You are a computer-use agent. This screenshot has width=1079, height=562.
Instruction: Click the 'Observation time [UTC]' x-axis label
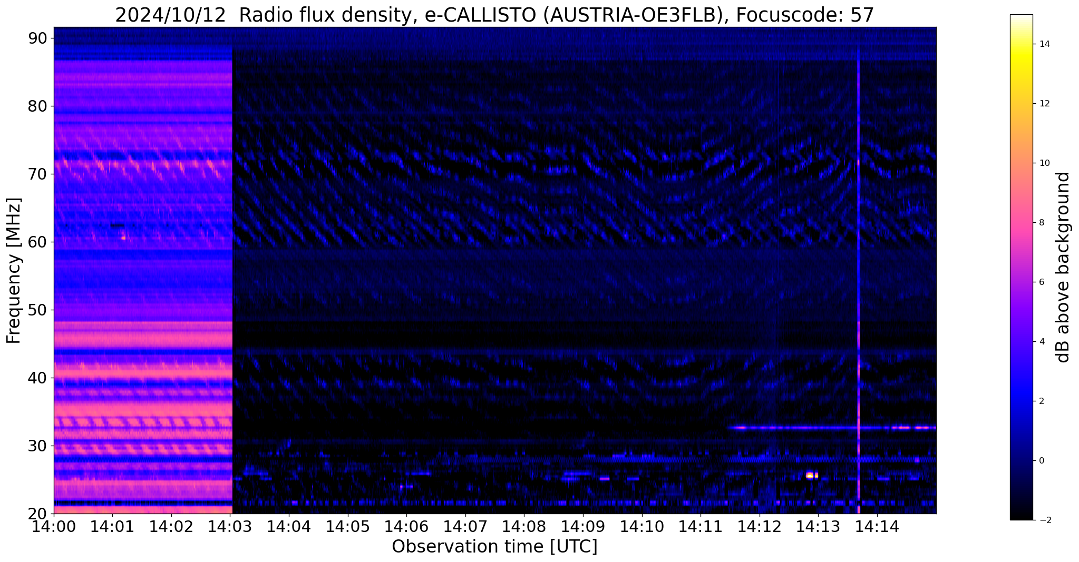(494, 546)
